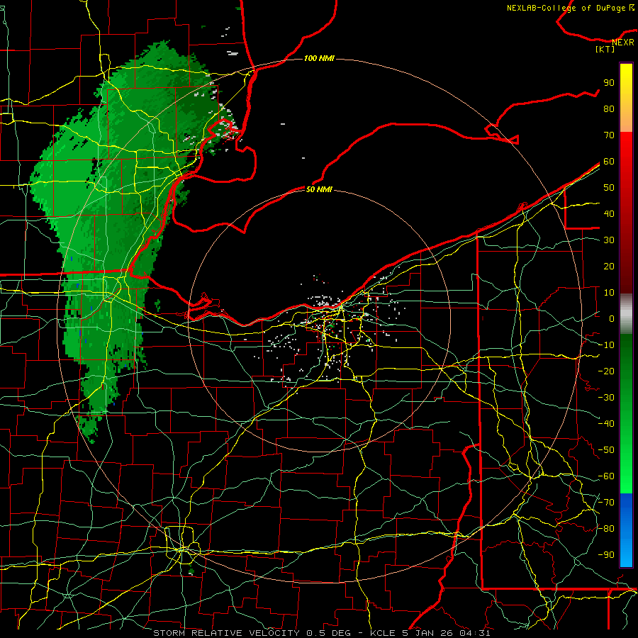The width and height of the screenshot is (638, 638).
Task: Click the -30 value on velocity scale
Action: 606,398
